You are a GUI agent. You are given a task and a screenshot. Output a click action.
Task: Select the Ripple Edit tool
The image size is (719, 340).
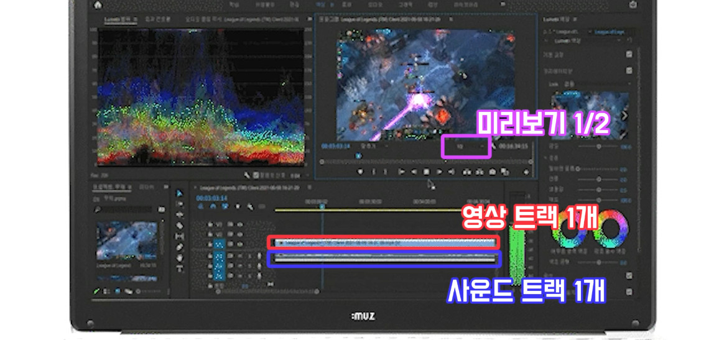[x=179, y=214]
